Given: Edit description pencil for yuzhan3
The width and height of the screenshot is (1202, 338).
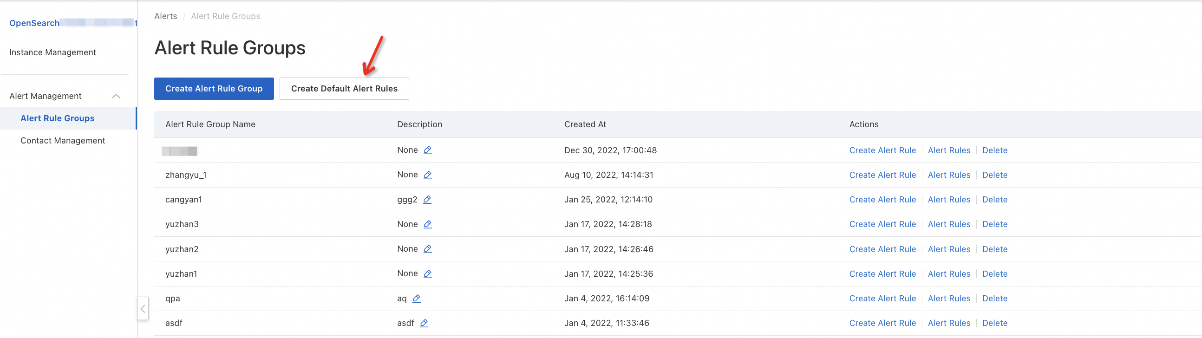Looking at the screenshot, I should click(427, 224).
